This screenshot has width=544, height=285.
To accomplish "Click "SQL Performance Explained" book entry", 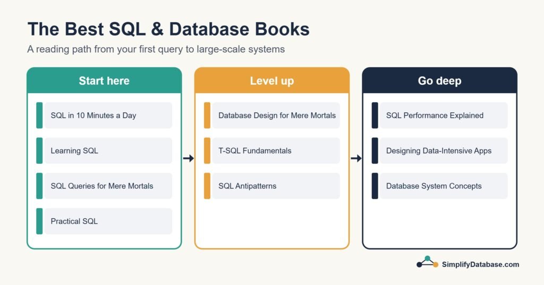I will tap(439, 115).
